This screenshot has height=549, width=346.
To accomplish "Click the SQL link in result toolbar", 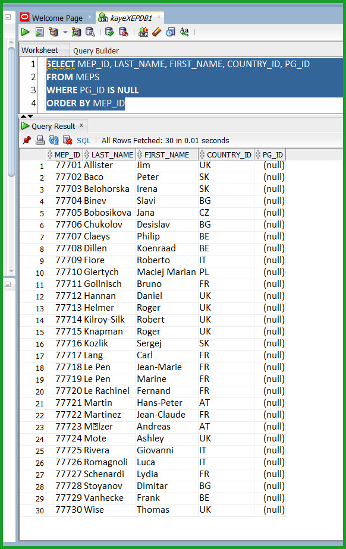I will pos(84,140).
